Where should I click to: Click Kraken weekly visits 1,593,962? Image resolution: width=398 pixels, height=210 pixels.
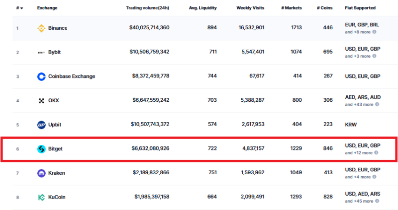click(253, 172)
